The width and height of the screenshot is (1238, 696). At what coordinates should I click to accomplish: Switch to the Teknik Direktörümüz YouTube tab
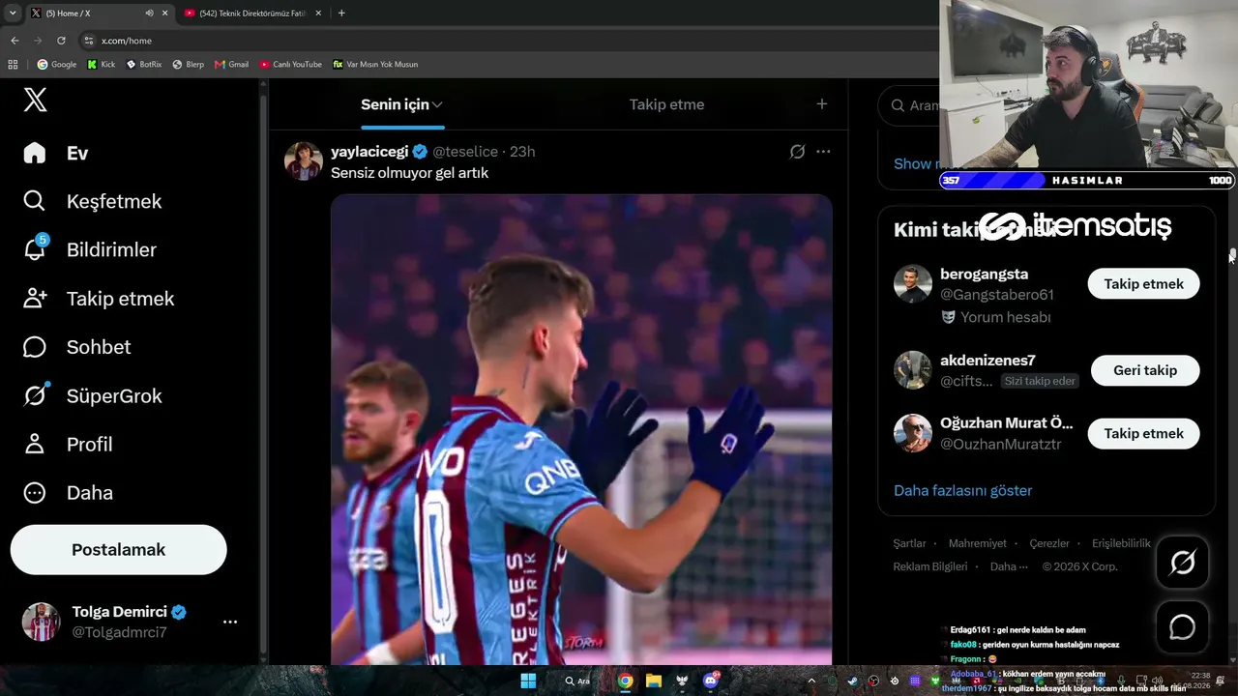[253, 14]
